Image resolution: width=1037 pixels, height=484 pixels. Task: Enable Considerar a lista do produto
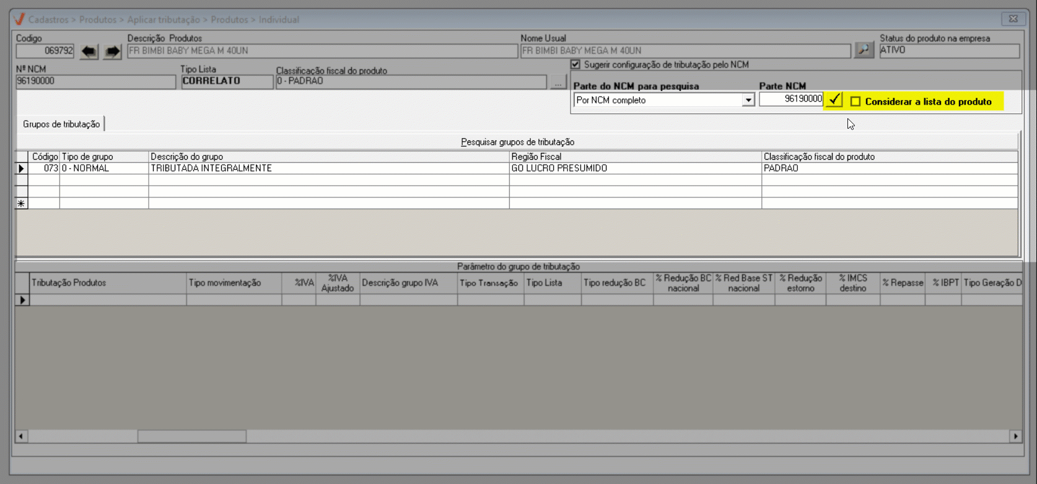click(x=855, y=102)
